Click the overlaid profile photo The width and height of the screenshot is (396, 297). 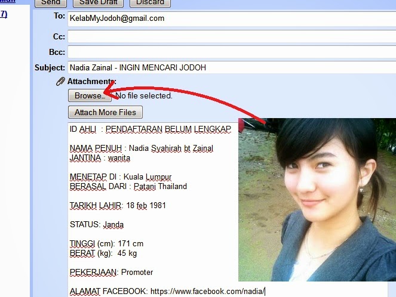point(317,199)
